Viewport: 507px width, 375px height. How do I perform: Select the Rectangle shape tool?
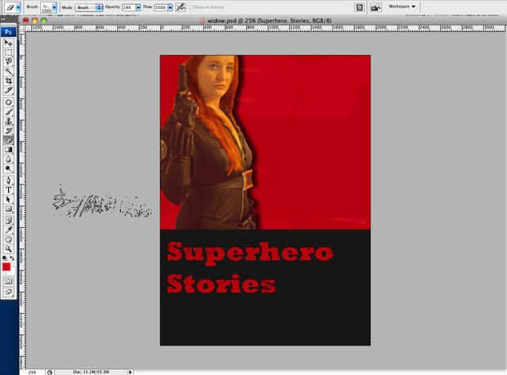click(x=8, y=209)
